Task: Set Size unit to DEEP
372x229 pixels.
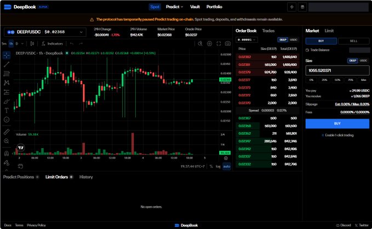Action: (x=352, y=61)
